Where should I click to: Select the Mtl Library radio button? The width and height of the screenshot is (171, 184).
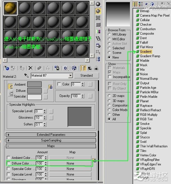109,34
